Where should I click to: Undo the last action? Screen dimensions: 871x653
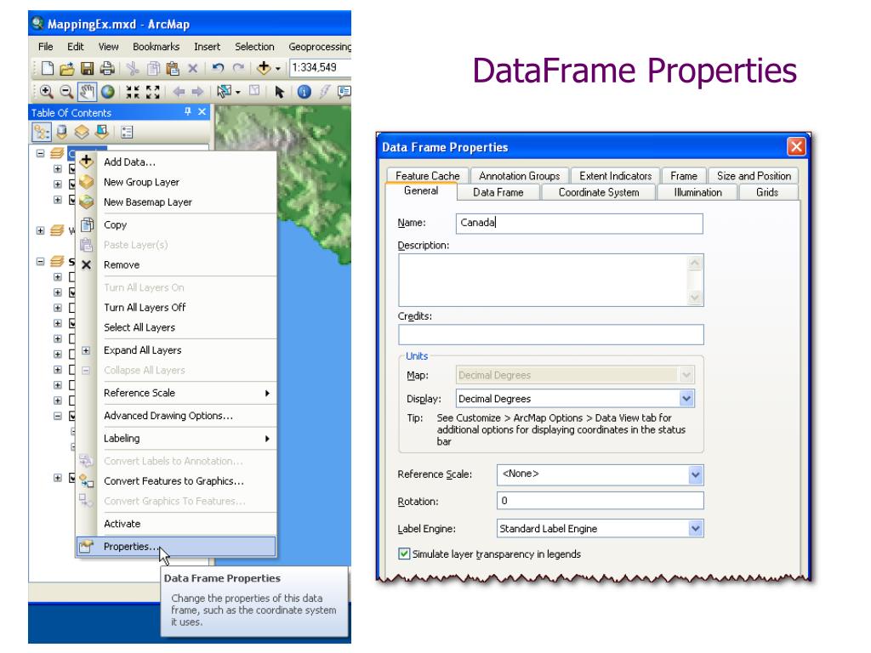[x=218, y=68]
